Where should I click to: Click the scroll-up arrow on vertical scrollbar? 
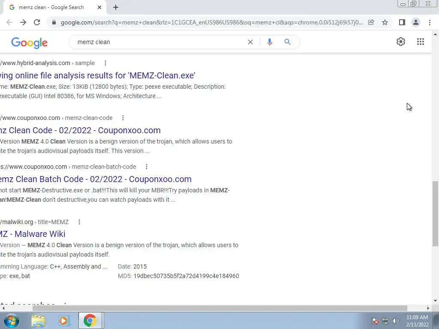(435, 34)
